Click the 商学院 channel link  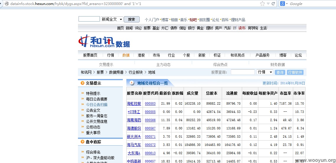click(253, 28)
